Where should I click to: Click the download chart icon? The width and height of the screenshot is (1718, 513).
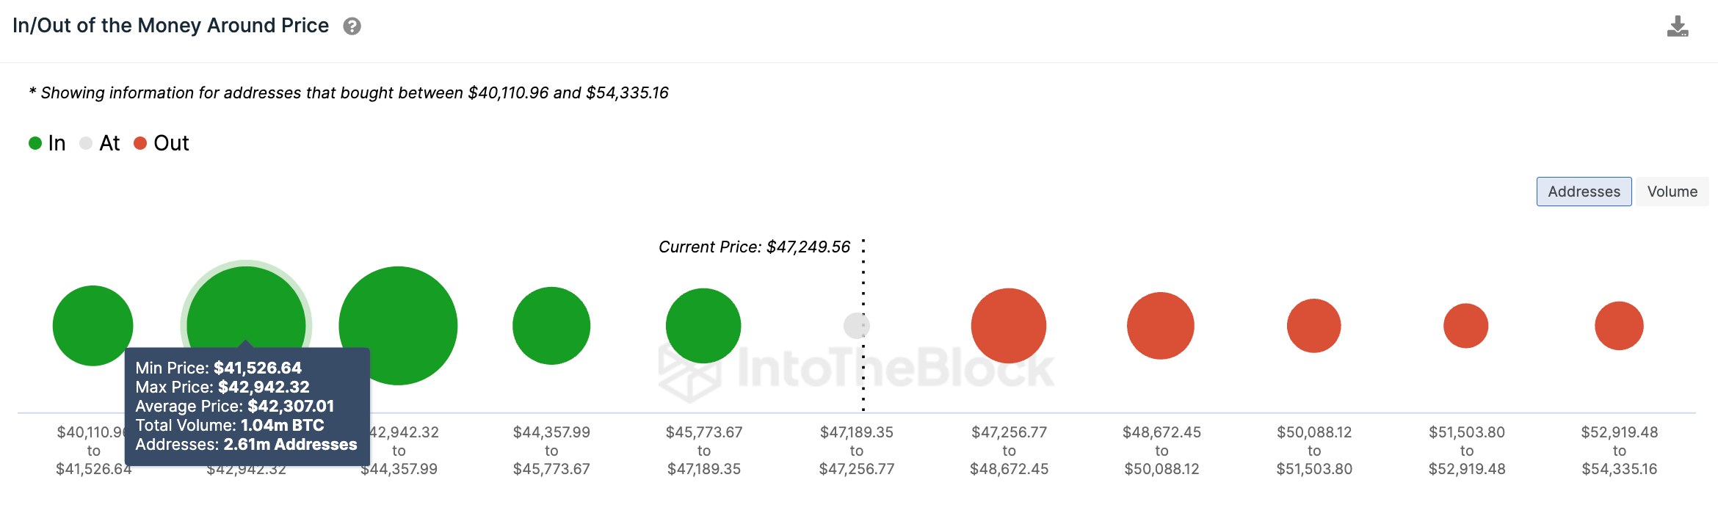click(x=1677, y=26)
